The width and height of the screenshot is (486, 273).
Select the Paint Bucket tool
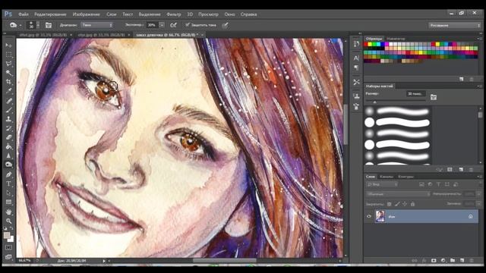pos(8,146)
